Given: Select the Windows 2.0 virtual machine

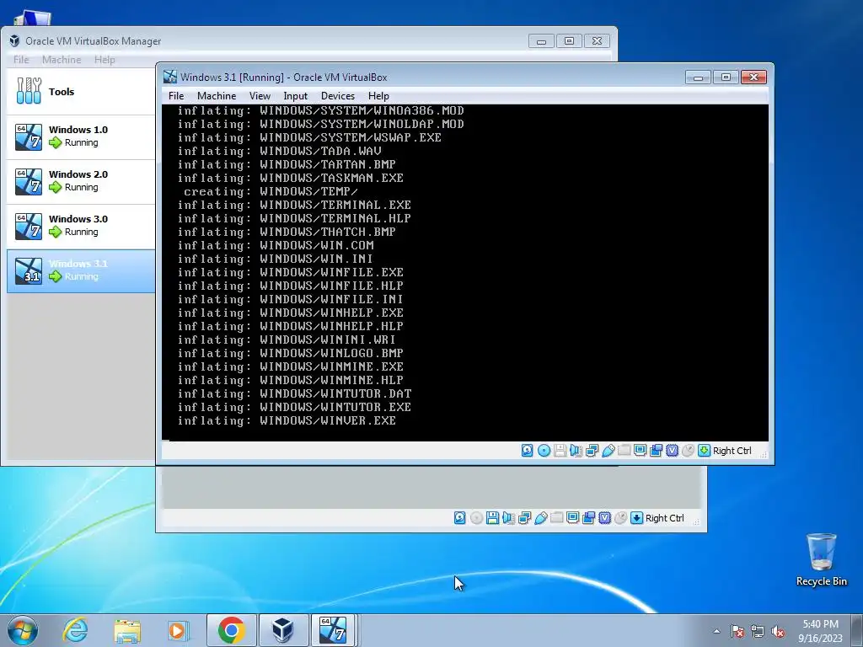Looking at the screenshot, I should click(82, 181).
